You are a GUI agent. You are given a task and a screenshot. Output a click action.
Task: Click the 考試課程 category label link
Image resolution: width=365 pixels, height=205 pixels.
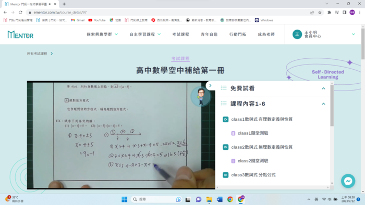(180, 59)
